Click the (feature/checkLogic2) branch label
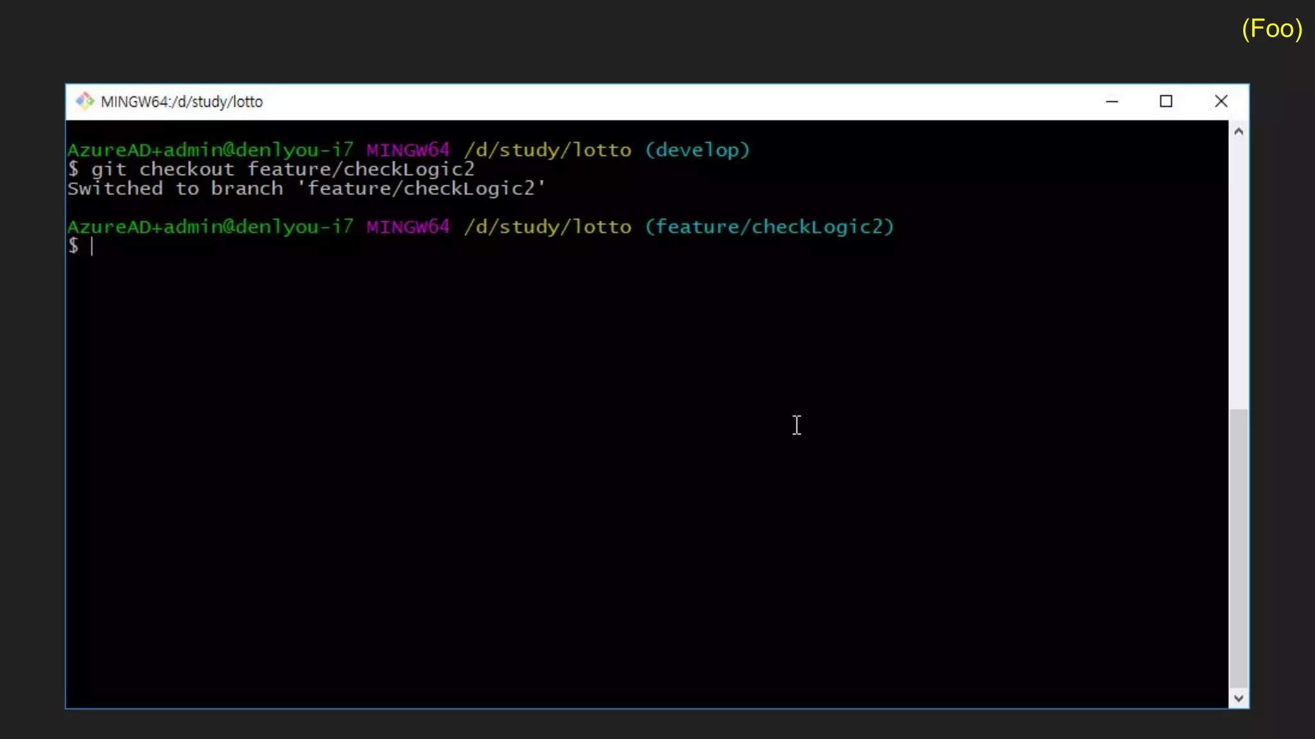Viewport: 1315px width, 739px height. 769,227
